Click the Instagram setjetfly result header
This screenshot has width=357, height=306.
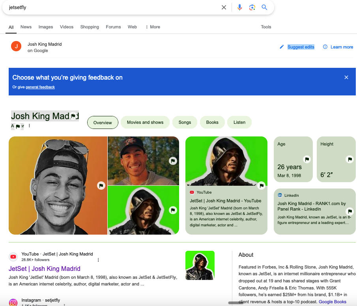[x=41, y=300]
